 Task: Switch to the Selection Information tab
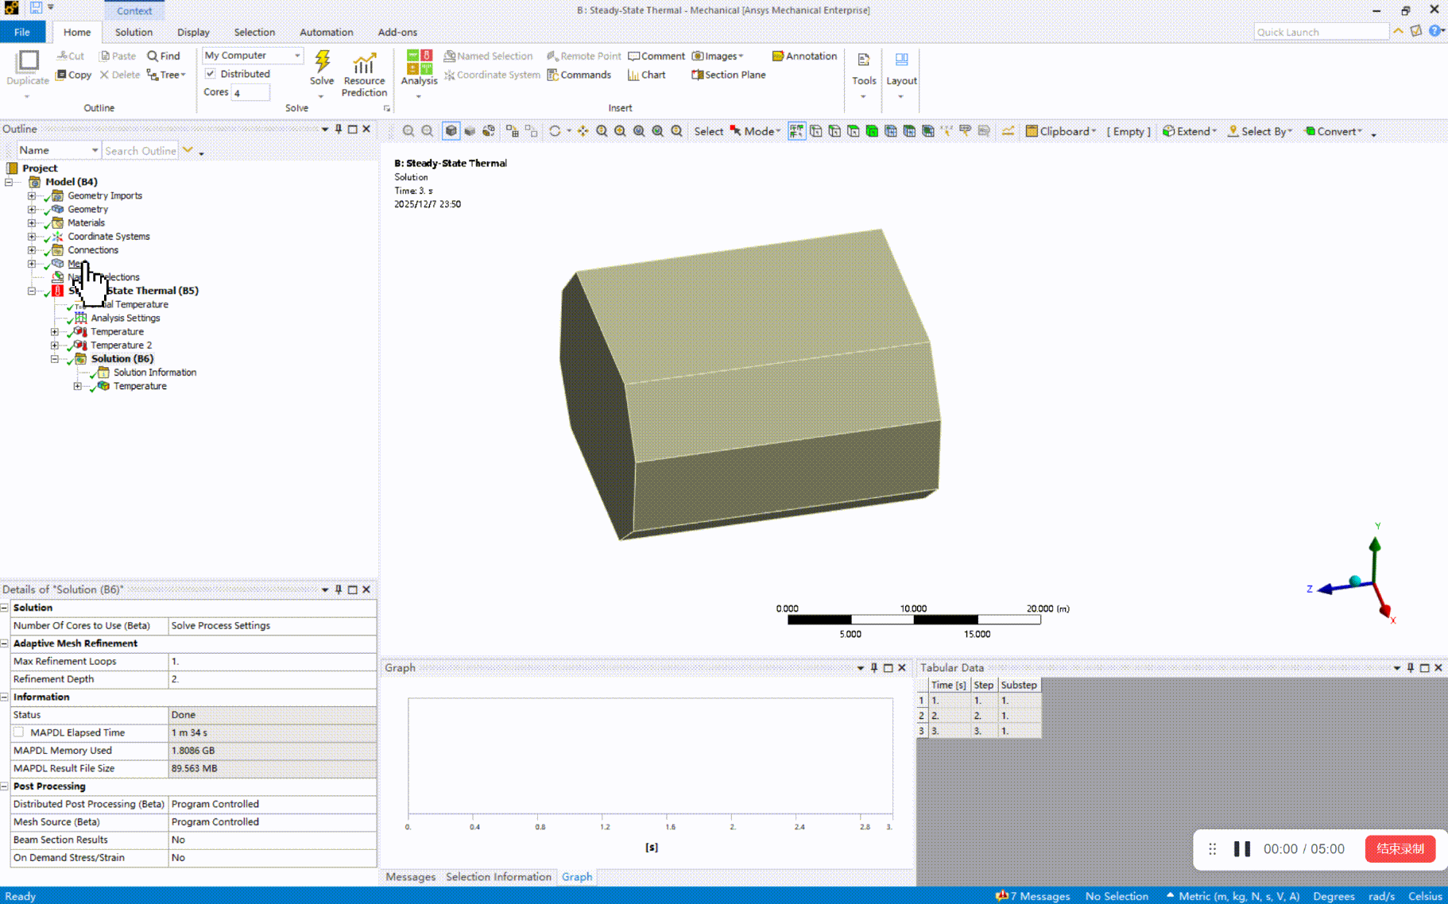(498, 877)
